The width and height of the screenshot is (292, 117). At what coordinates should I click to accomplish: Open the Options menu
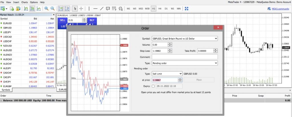pyautogui.click(x=34, y=2)
